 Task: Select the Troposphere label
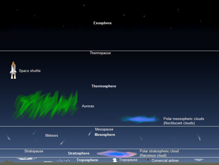point(87,160)
